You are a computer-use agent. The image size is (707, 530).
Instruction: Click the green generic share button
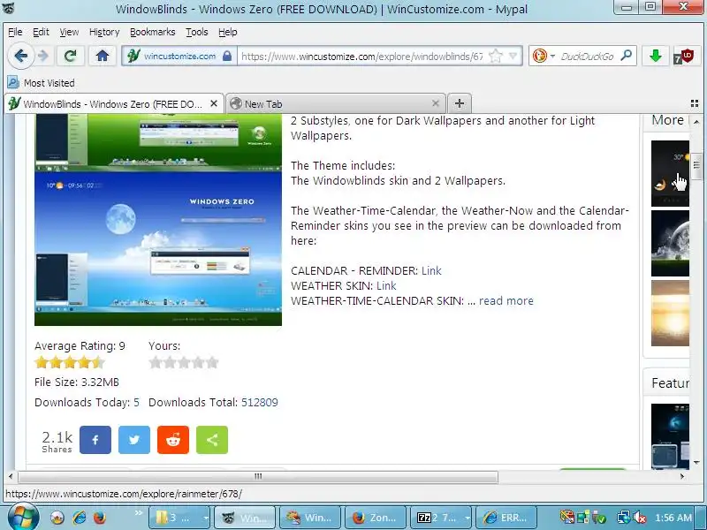click(x=212, y=440)
